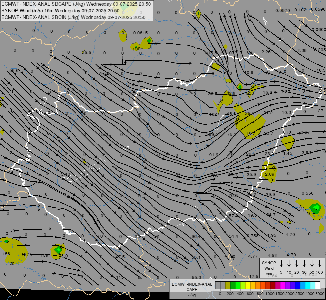
Task: Click the wind arrow above the 30 label
Action: point(304,264)
